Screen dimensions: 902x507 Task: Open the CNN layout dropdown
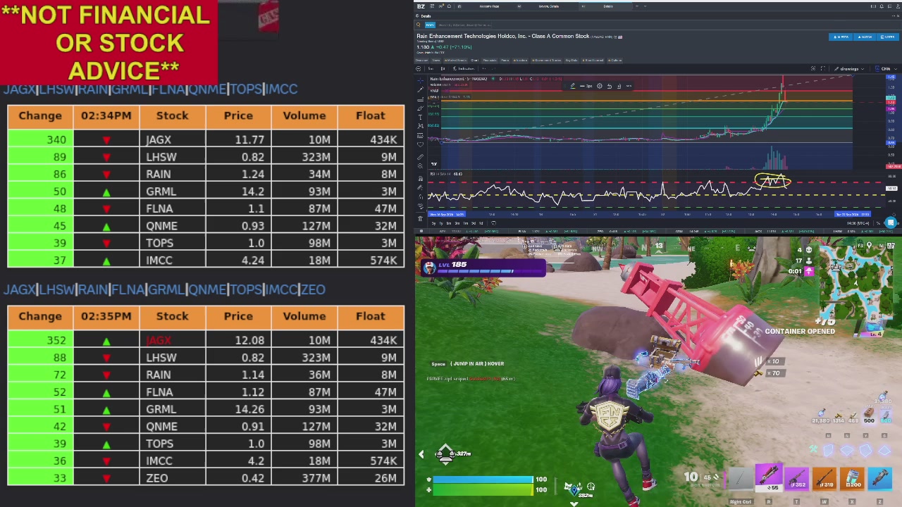click(886, 68)
